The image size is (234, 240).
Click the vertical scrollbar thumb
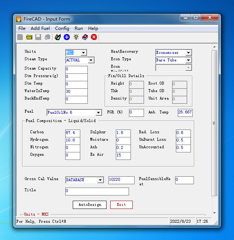(214, 123)
